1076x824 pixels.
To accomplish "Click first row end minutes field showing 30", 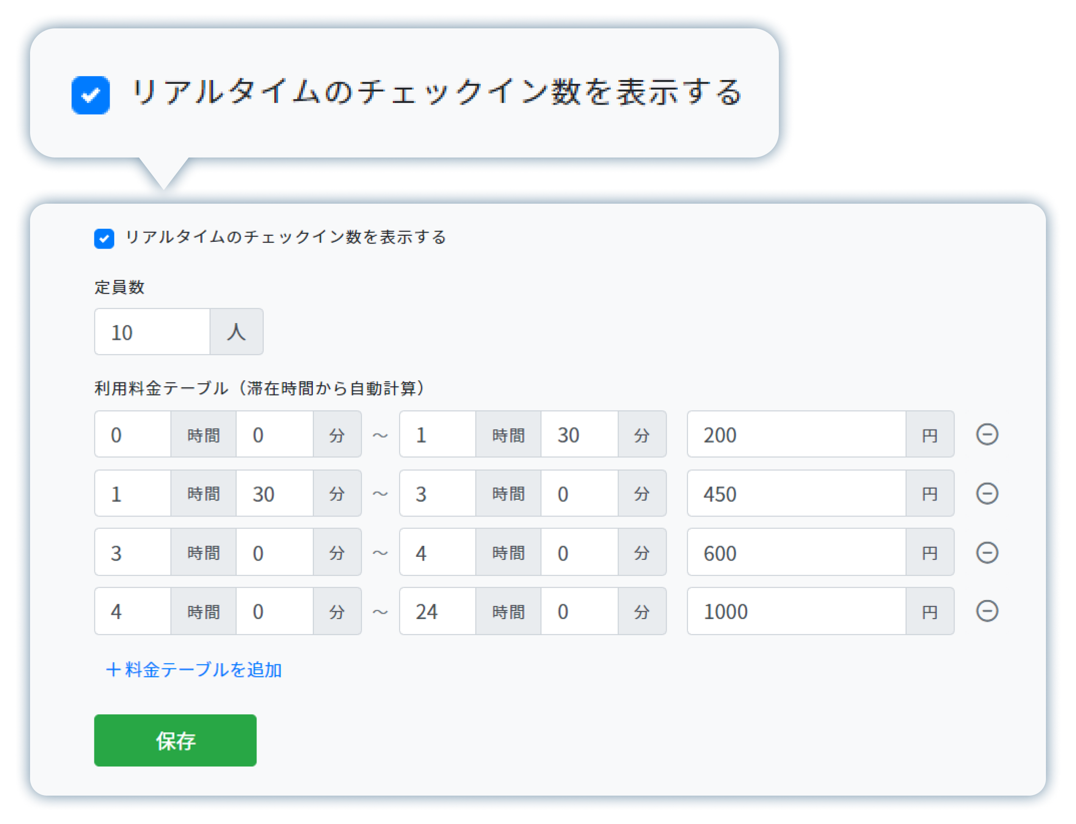I will tap(579, 434).
